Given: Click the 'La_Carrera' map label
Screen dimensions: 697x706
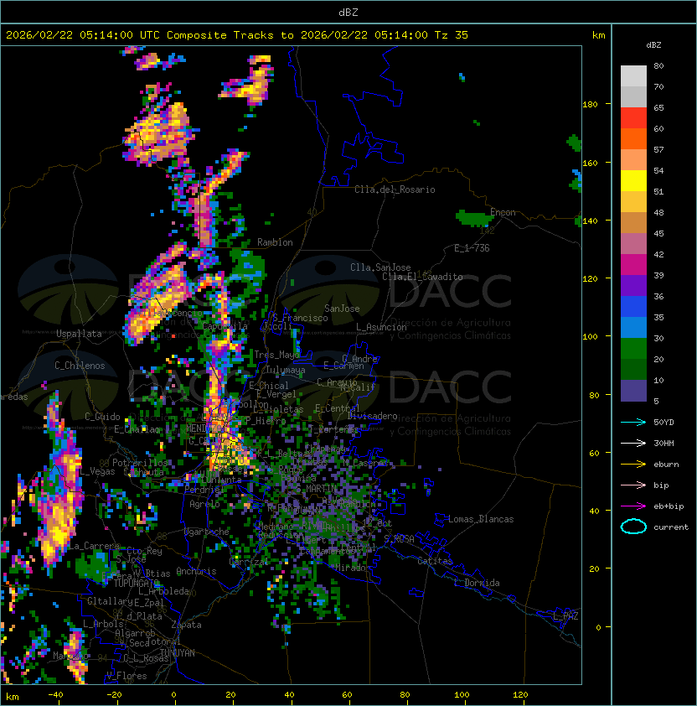Looking at the screenshot, I should pyautogui.click(x=94, y=546).
